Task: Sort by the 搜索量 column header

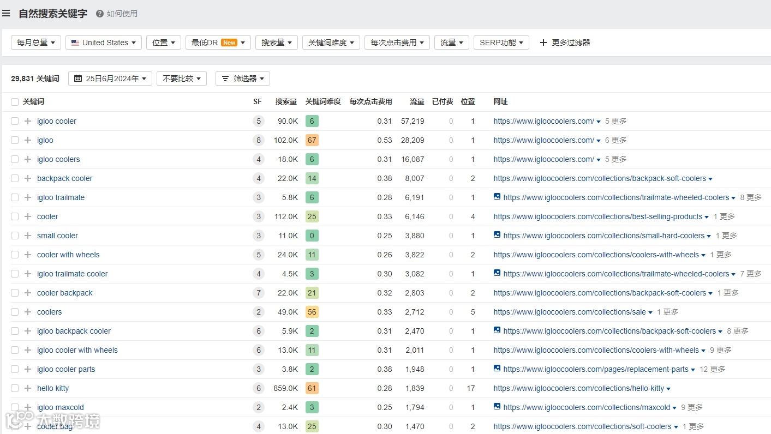Action: click(286, 102)
